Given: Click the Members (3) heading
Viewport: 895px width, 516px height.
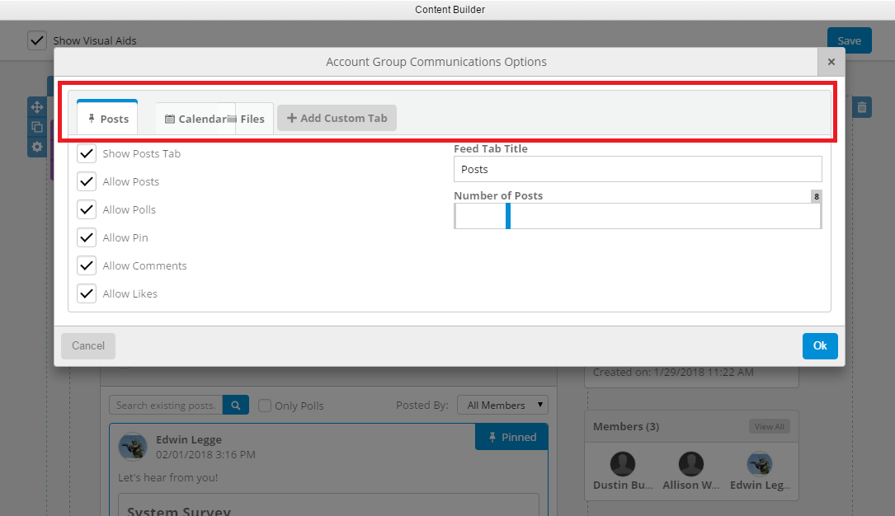Looking at the screenshot, I should point(625,426).
